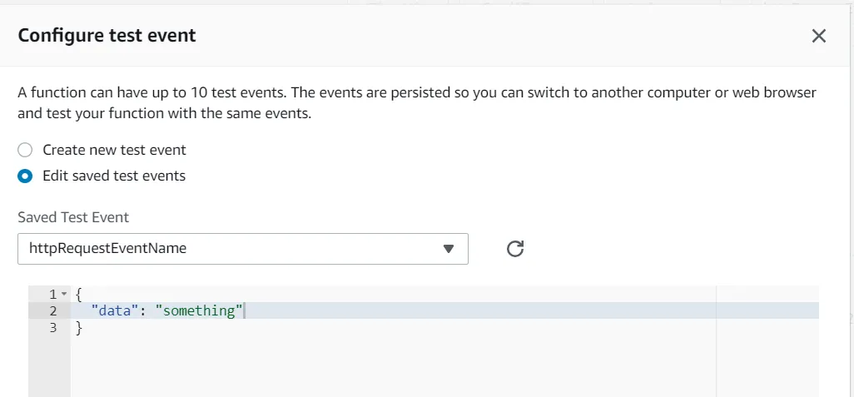The width and height of the screenshot is (854, 397).
Task: Click the "Saved Test Event" field label
Action: point(73,217)
